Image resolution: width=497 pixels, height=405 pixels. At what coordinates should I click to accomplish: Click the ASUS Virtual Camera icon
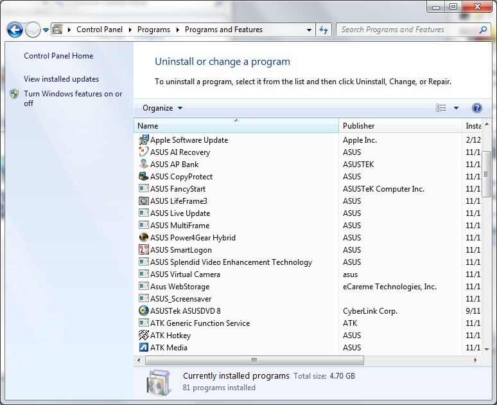pos(144,274)
